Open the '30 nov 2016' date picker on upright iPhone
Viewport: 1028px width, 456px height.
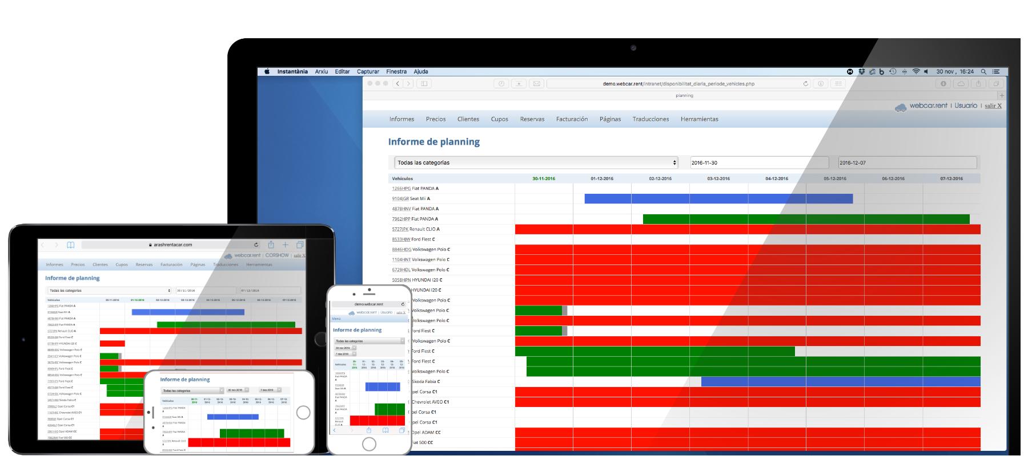(345, 348)
